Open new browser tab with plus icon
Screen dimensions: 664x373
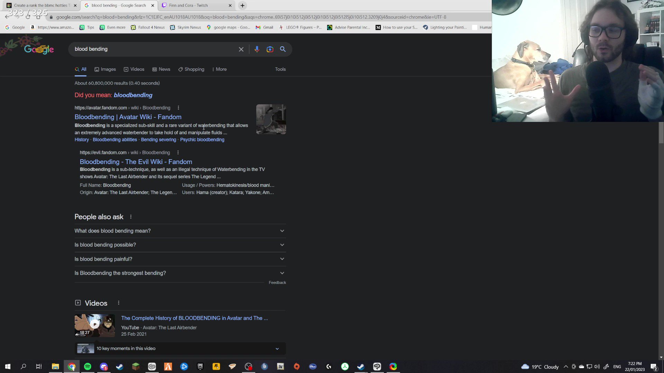point(242,6)
